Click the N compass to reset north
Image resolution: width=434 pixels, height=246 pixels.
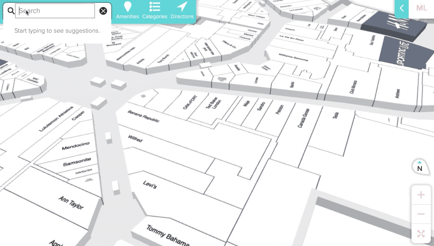click(x=420, y=167)
